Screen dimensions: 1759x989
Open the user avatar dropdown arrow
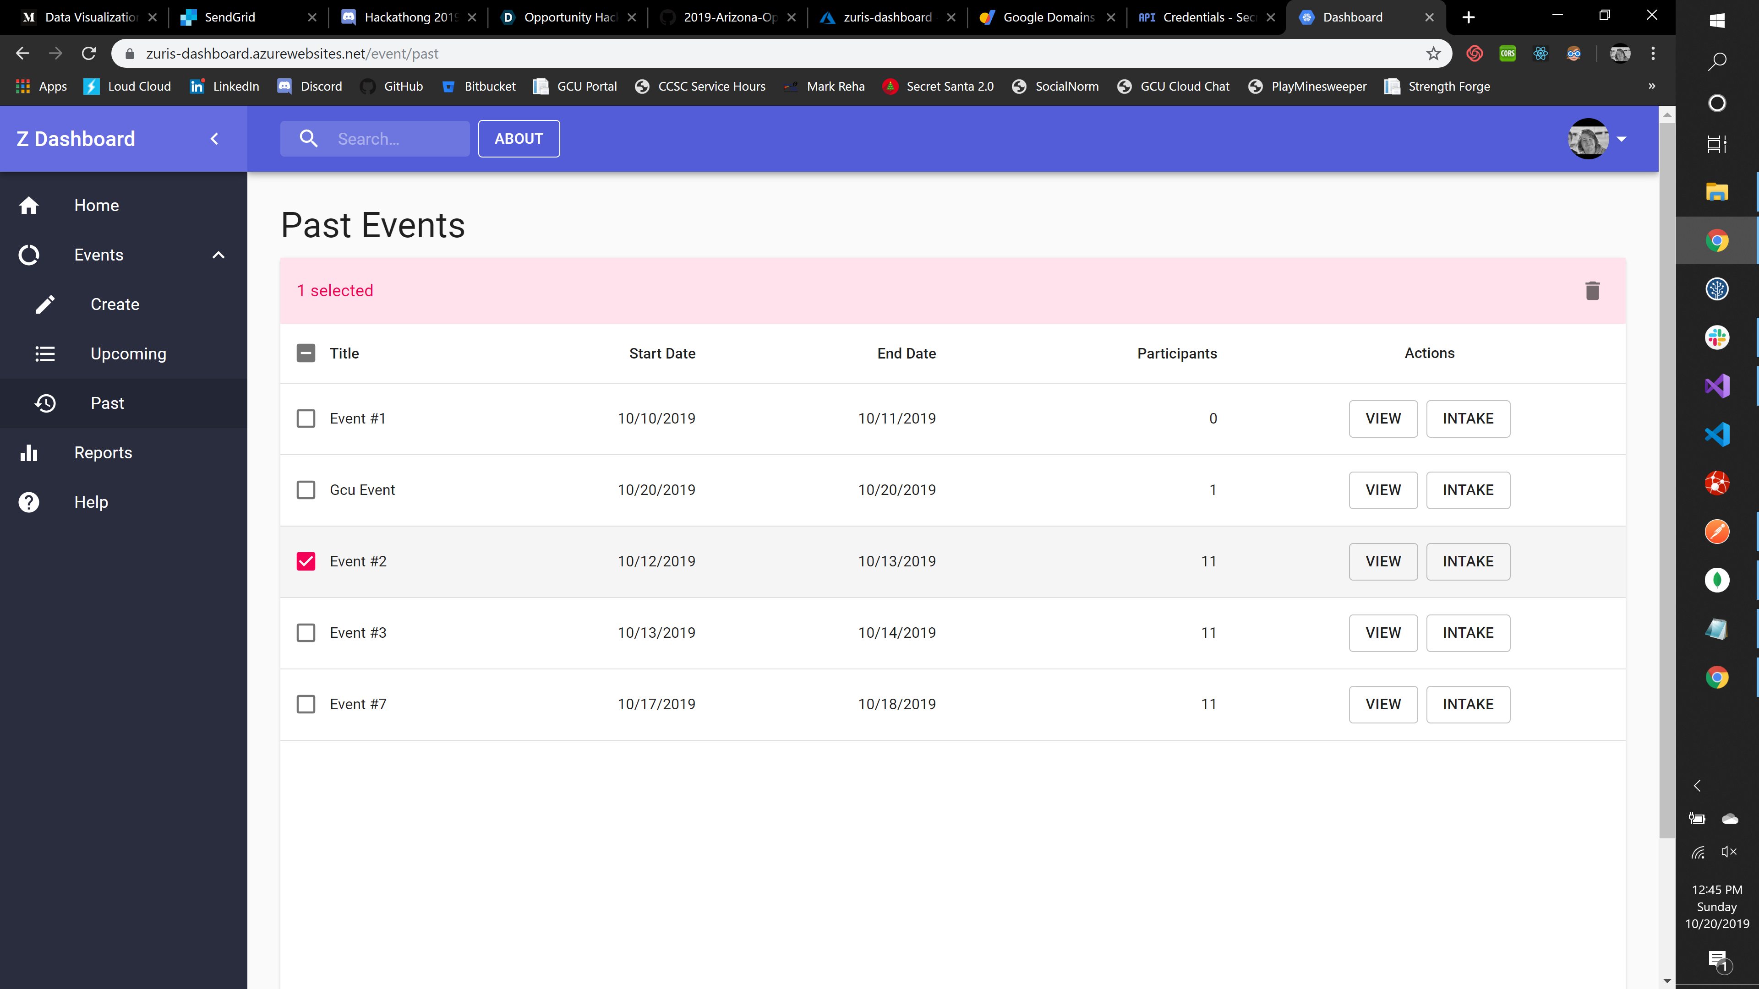coord(1621,139)
